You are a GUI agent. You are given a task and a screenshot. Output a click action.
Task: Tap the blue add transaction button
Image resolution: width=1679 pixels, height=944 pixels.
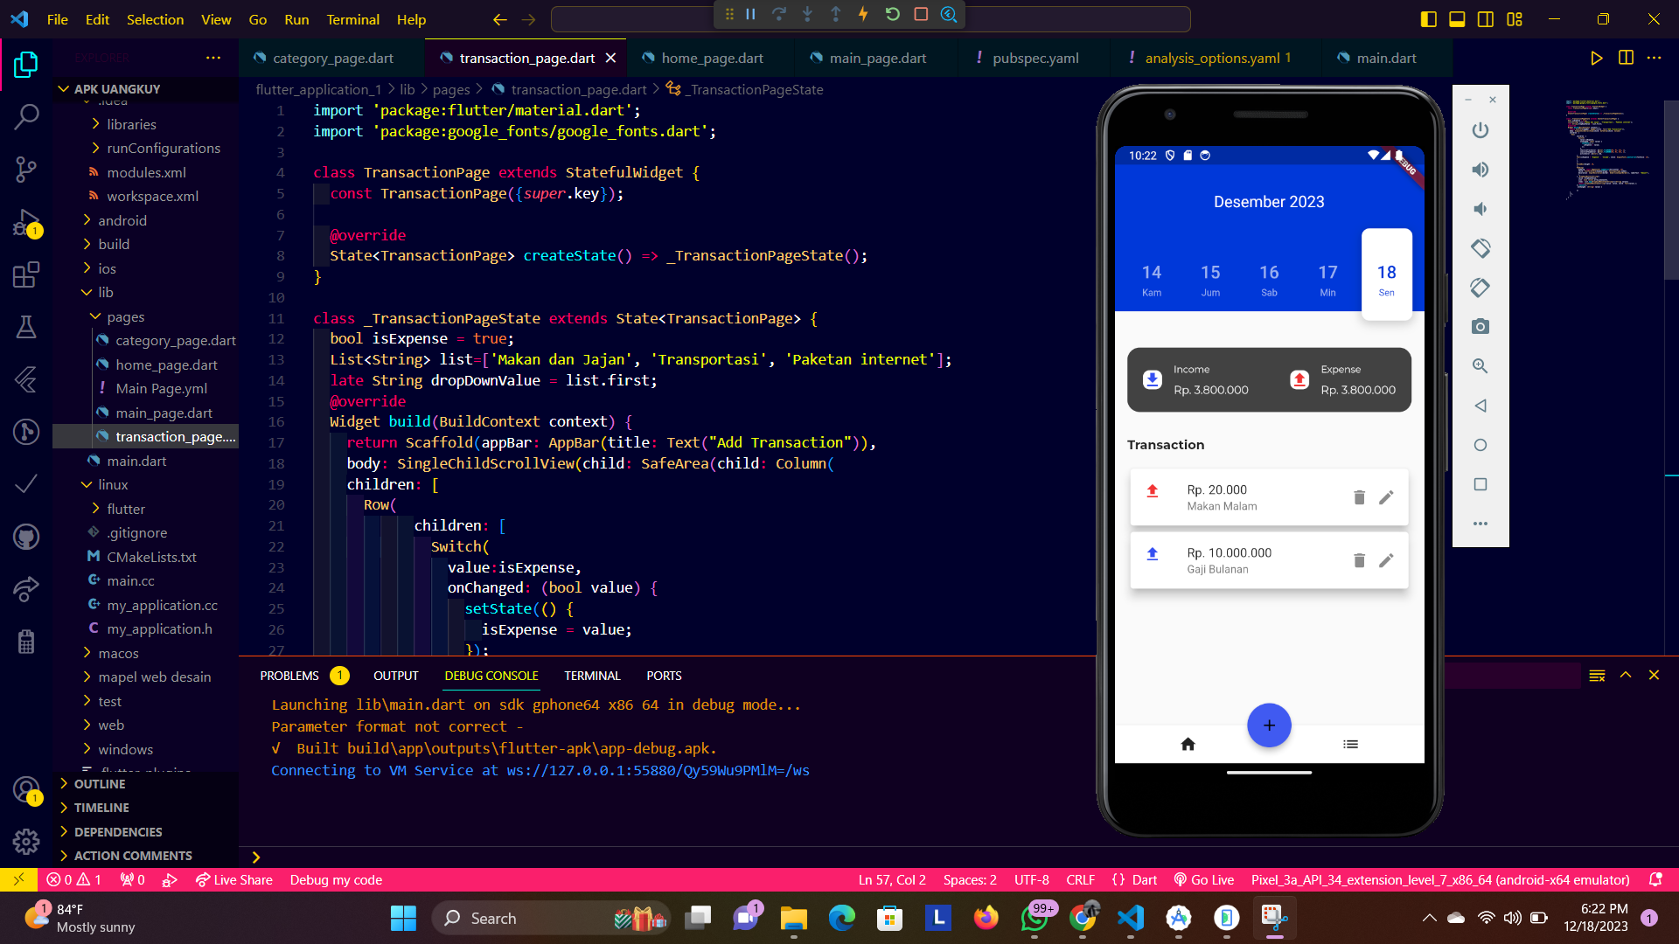[1269, 725]
